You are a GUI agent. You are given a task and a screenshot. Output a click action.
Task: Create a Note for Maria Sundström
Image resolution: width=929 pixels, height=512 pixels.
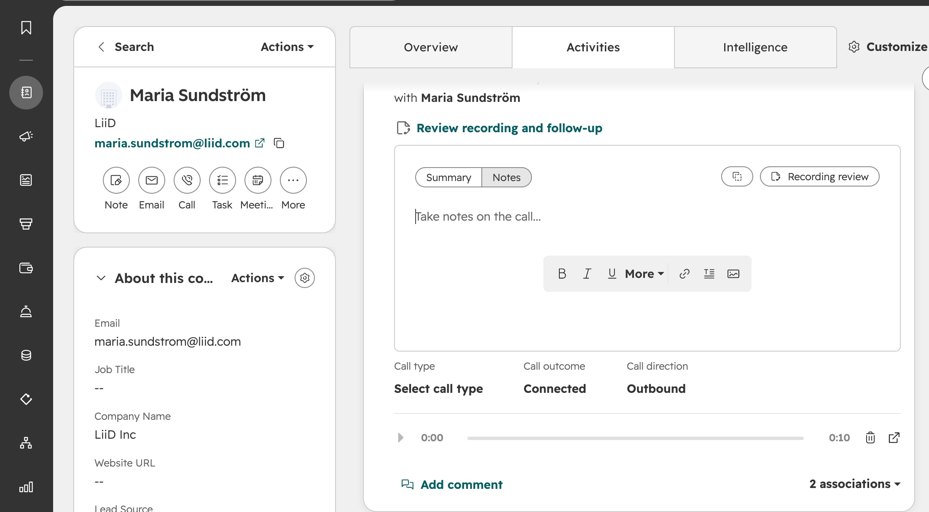click(116, 180)
